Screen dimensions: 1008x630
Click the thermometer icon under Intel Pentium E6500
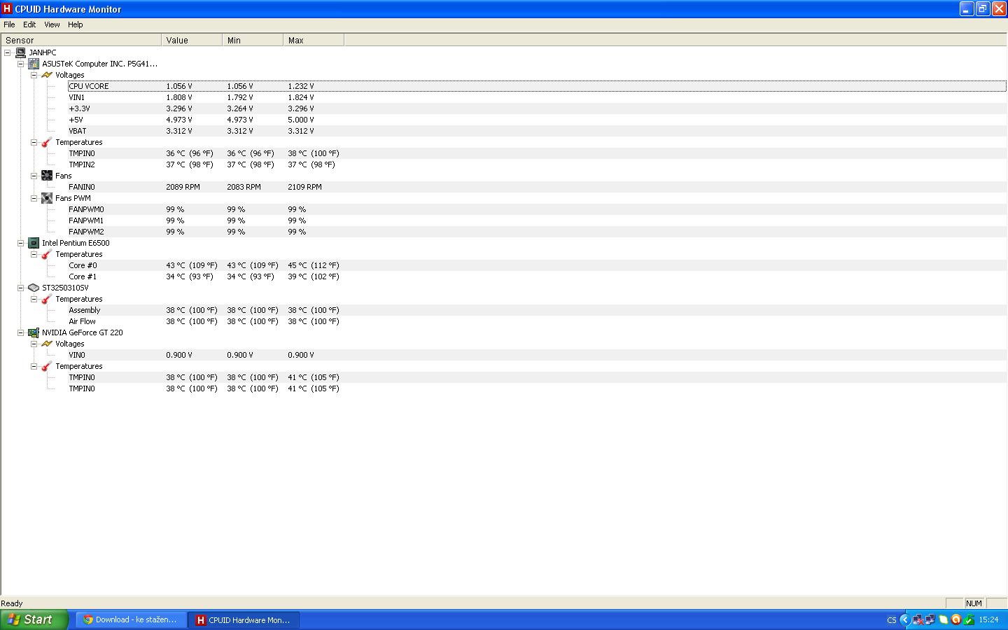pyautogui.click(x=47, y=254)
